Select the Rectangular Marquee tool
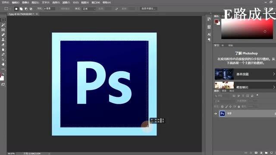 (x=3, y=20)
